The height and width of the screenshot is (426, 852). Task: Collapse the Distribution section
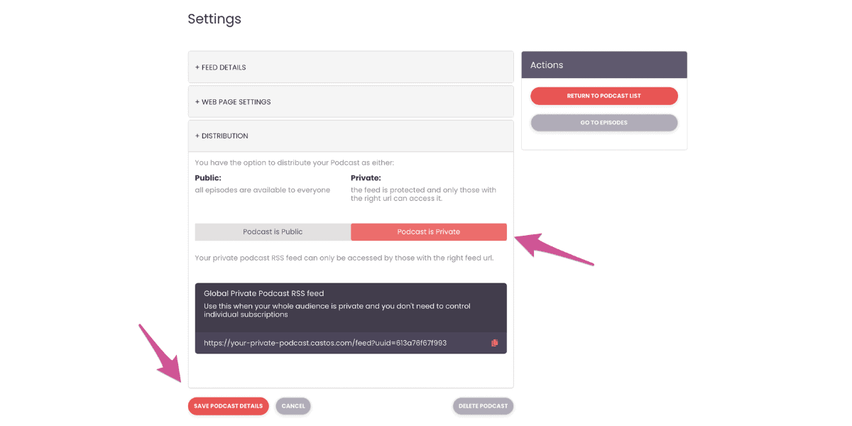click(x=351, y=136)
